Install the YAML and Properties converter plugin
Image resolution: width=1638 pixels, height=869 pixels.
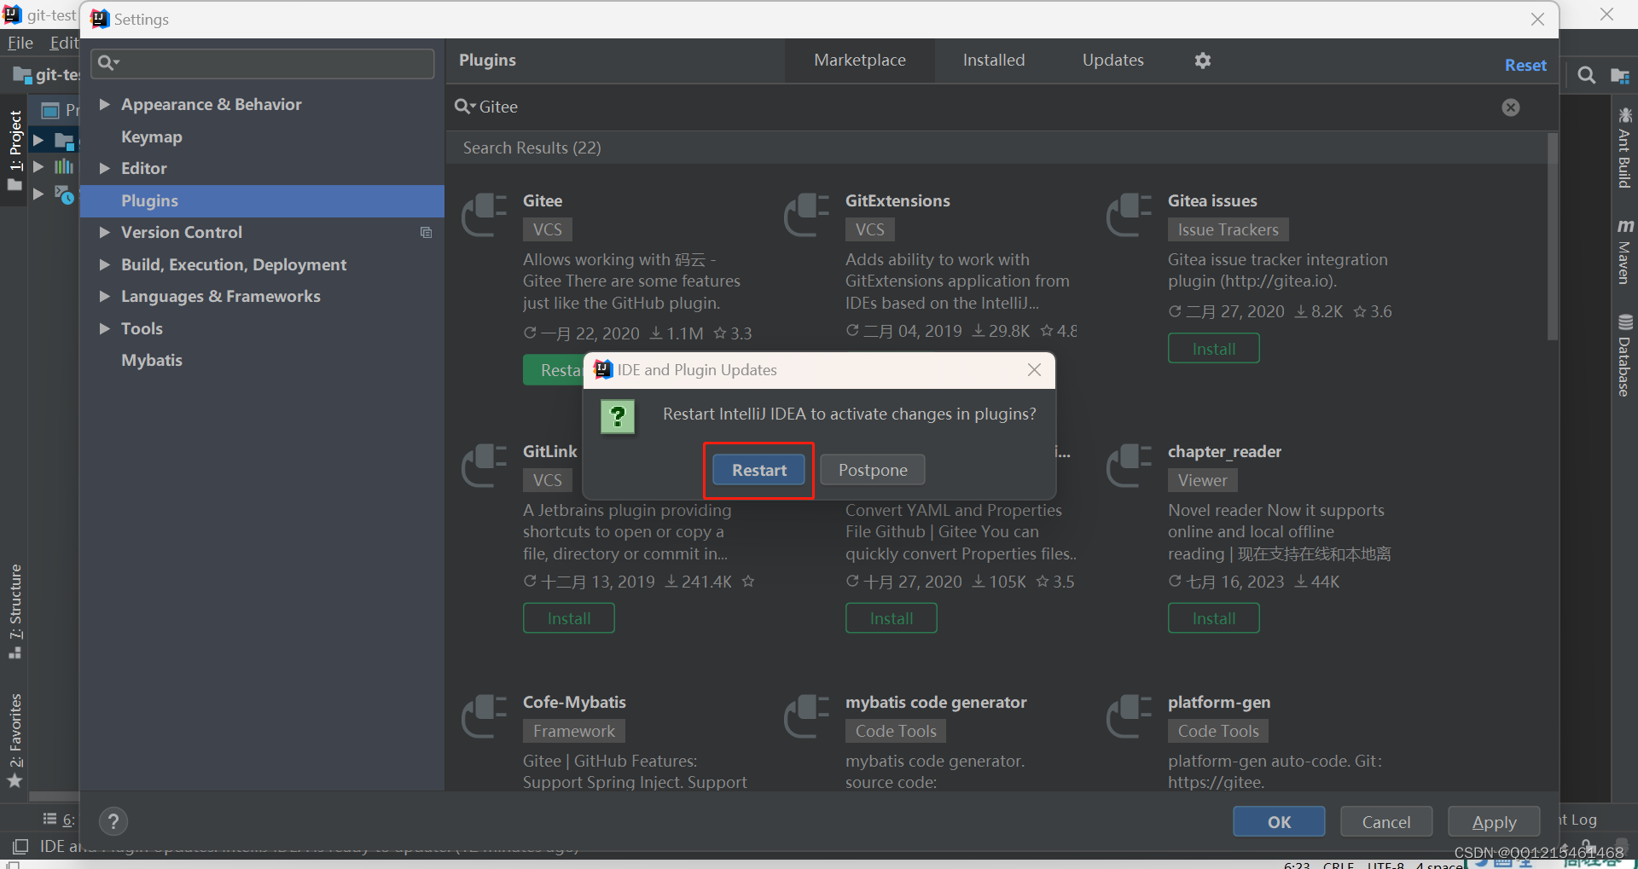pos(891,618)
